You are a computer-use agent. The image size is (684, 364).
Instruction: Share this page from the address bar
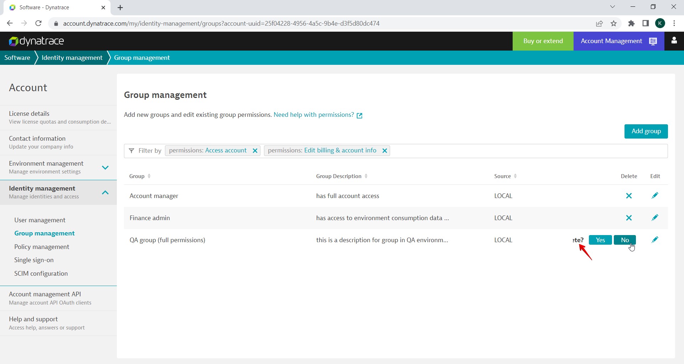pos(599,24)
